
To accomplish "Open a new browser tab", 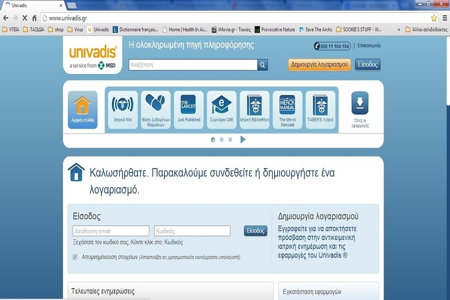I will (71, 5).
